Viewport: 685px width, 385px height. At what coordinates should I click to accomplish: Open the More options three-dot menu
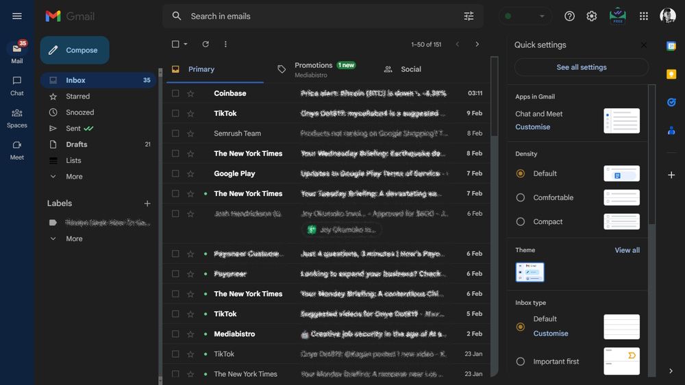click(225, 44)
